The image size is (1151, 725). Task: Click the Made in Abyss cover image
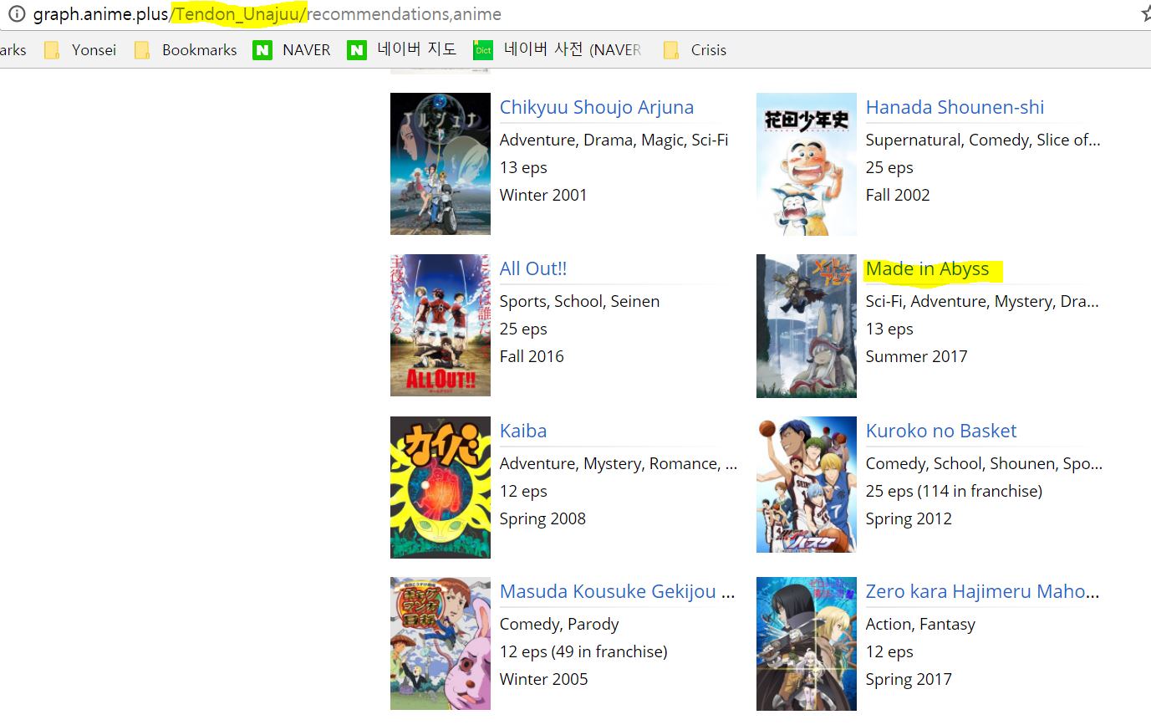(x=806, y=326)
